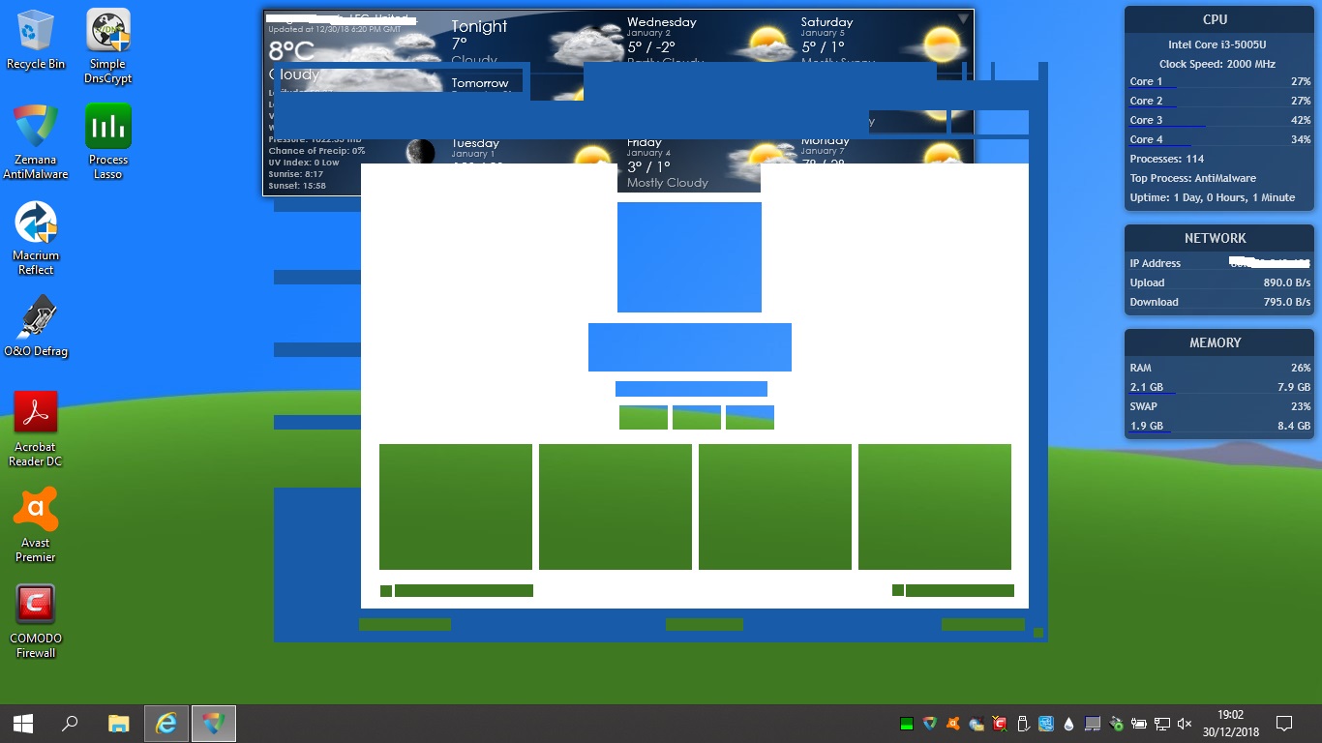Open the orange Avast tray icon
The height and width of the screenshot is (743, 1322).
(953, 724)
